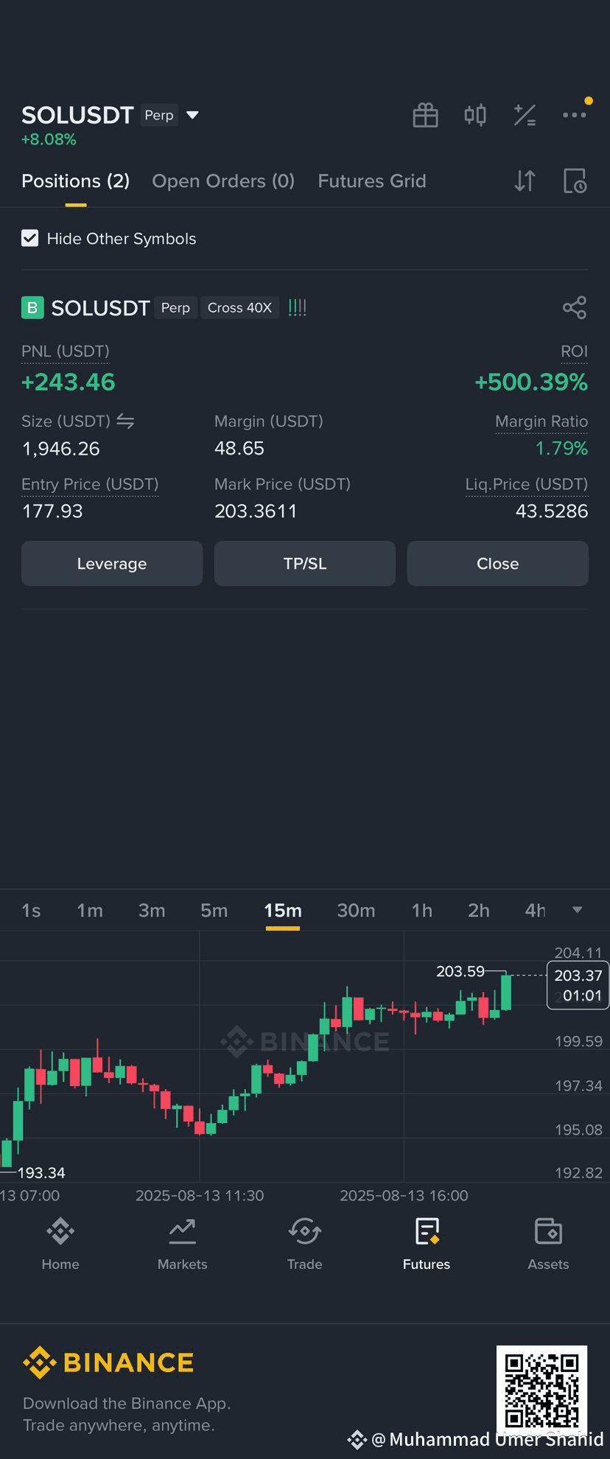Open the gift rewards icon
This screenshot has height=1459, width=610.
pos(425,115)
